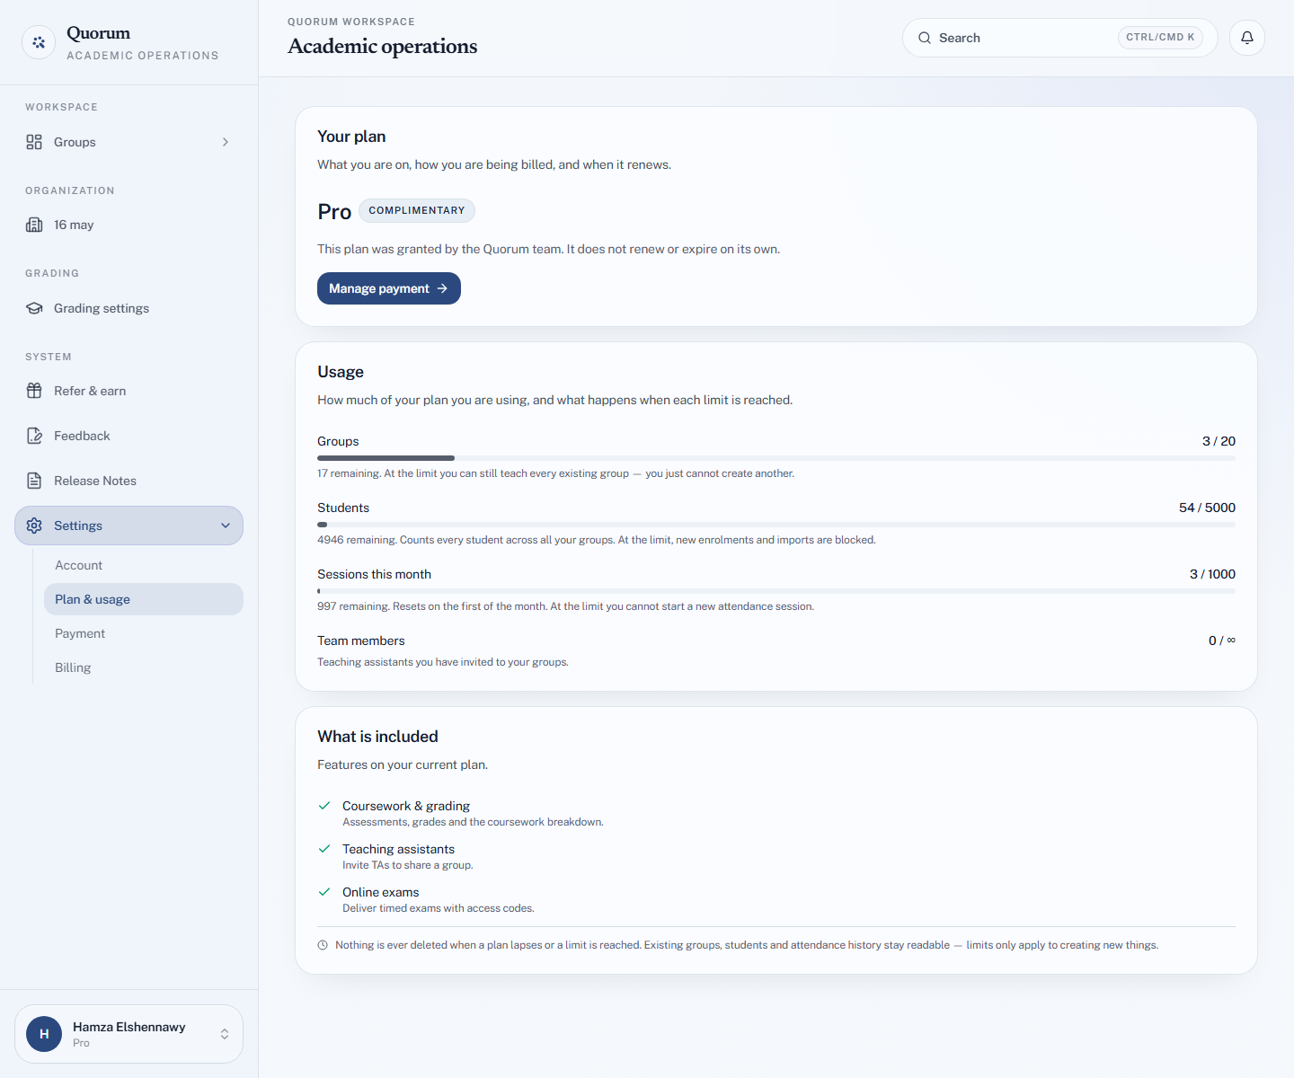Viewport: 1294px width, 1078px height.
Task: Open the 16 may organization link
Action: [129, 225]
